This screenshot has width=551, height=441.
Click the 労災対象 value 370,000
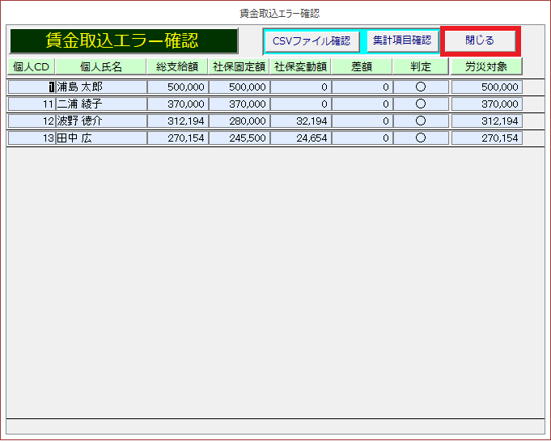tap(486, 104)
